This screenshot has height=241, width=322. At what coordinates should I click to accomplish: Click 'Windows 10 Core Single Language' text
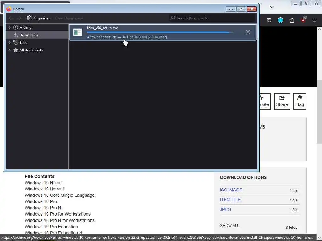59,195
